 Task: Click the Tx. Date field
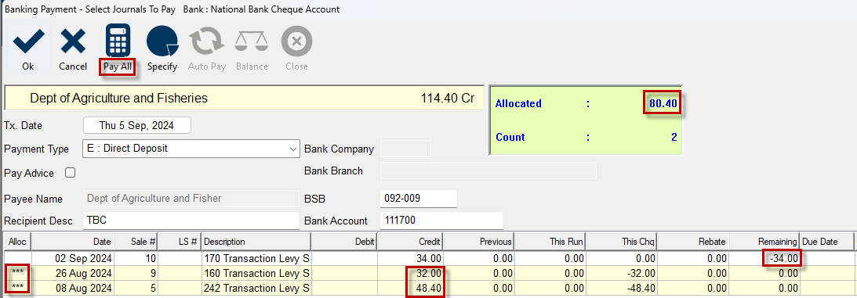tap(136, 125)
